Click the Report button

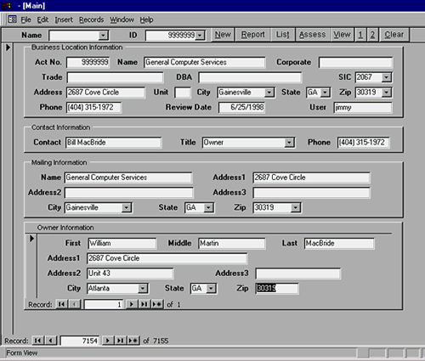click(x=252, y=35)
